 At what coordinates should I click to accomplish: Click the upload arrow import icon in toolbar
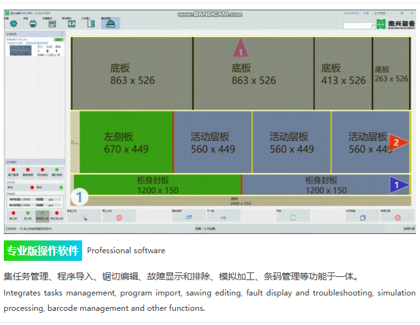point(71,24)
